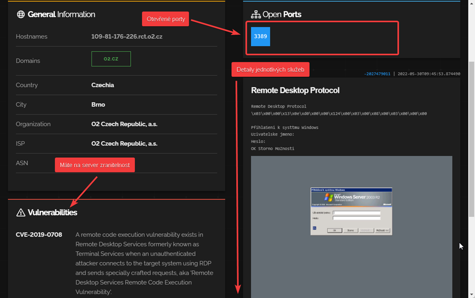This screenshot has height=298, width=475.
Task: Click the Heslo password field
Action: coord(356,218)
